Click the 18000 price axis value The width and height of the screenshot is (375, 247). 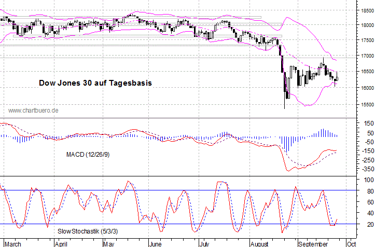point(367,25)
